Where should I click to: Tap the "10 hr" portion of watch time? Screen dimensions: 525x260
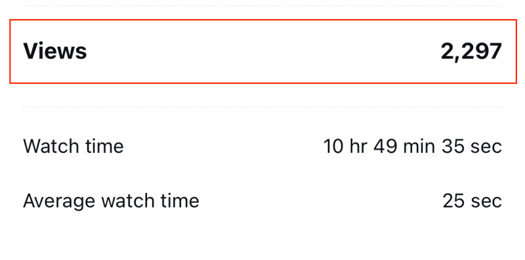point(345,146)
